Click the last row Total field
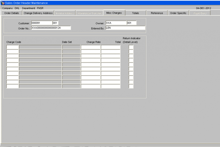The height and width of the screenshot is (147, 220). [x=111, y=86]
